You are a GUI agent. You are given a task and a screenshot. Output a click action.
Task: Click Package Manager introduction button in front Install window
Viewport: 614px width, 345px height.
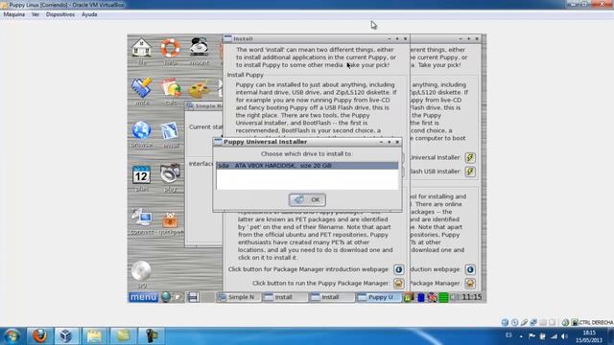pos(399,269)
